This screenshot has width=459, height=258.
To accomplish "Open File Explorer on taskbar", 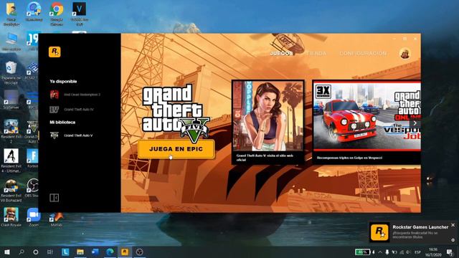I will pyautogui.click(x=80, y=252).
